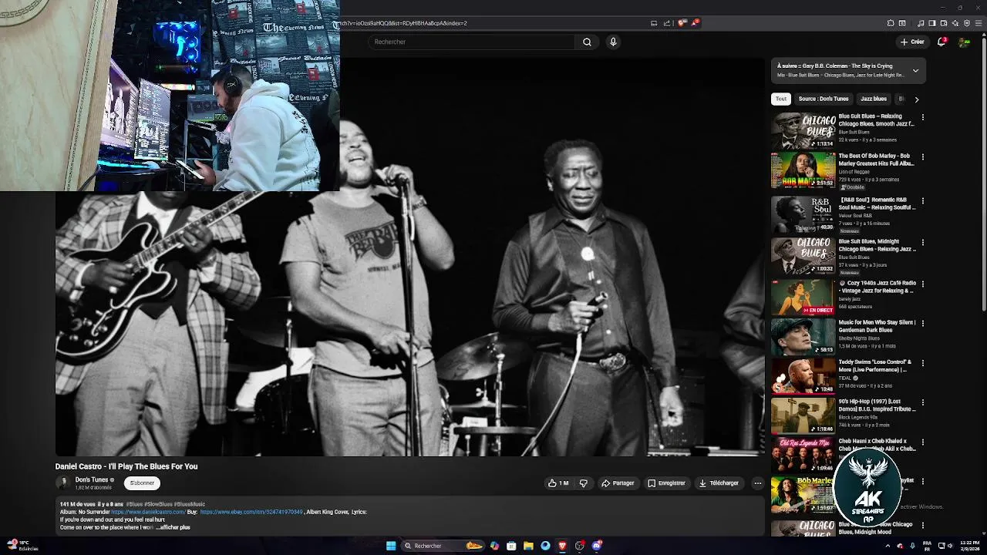This screenshot has width=987, height=555.
Task: Open the Créer upload menu
Action: click(912, 42)
